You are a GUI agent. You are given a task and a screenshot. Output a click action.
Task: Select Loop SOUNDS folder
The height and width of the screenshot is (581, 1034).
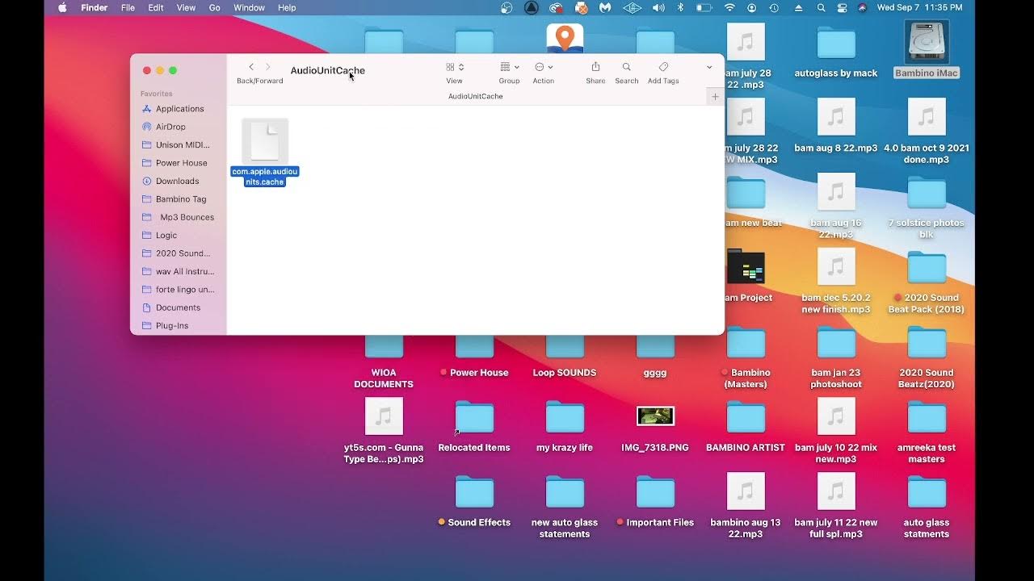coord(565,355)
